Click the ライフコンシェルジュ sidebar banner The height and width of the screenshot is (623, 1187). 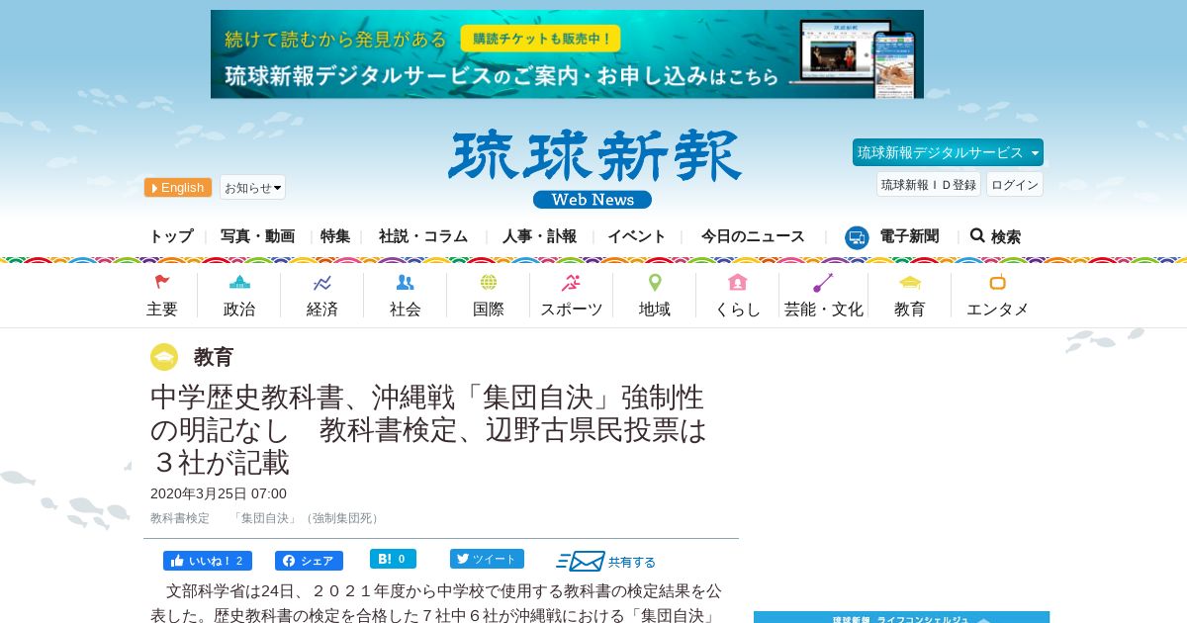tap(901, 617)
